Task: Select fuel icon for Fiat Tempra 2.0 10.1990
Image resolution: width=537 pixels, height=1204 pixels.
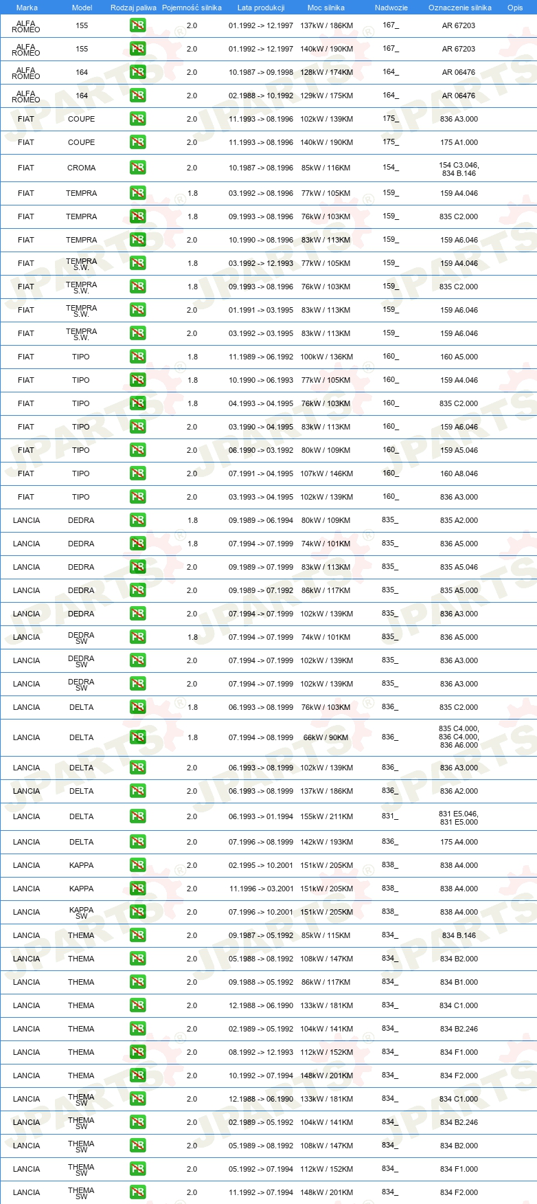Action: tap(137, 240)
